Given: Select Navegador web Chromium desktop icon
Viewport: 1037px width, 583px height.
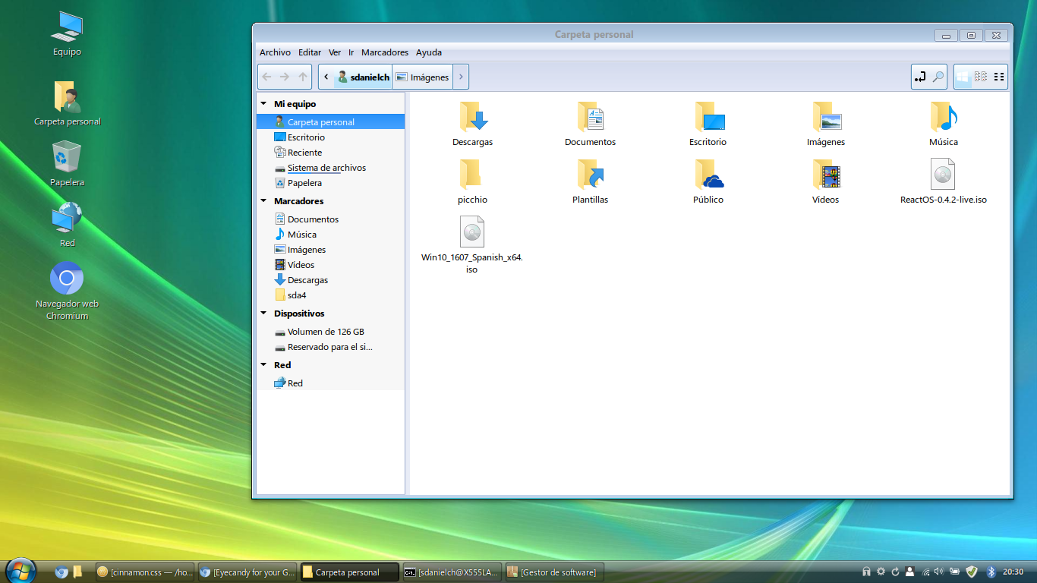Looking at the screenshot, I should [67, 291].
